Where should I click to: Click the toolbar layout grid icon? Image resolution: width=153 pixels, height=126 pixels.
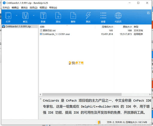[148, 13]
